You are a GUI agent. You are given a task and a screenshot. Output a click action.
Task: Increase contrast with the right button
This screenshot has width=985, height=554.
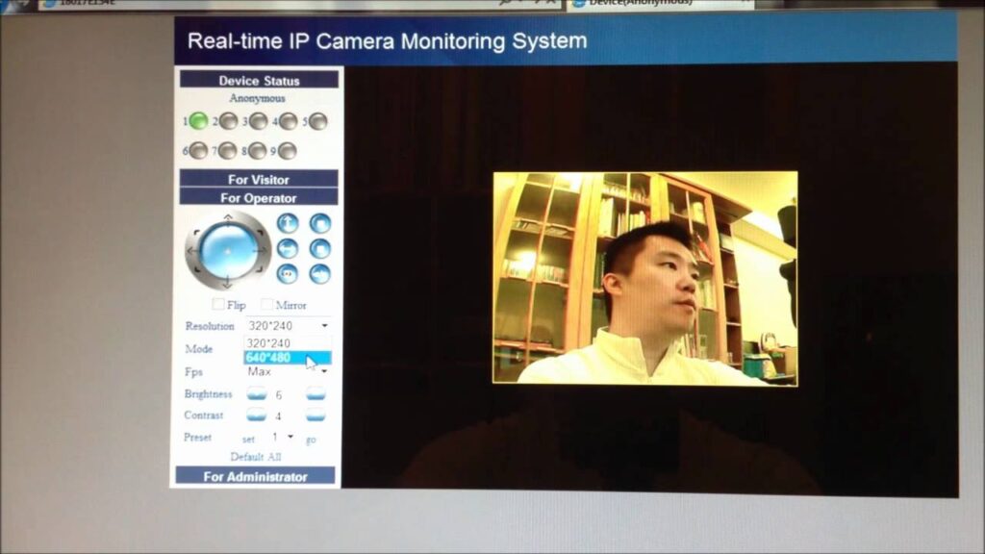click(x=316, y=415)
